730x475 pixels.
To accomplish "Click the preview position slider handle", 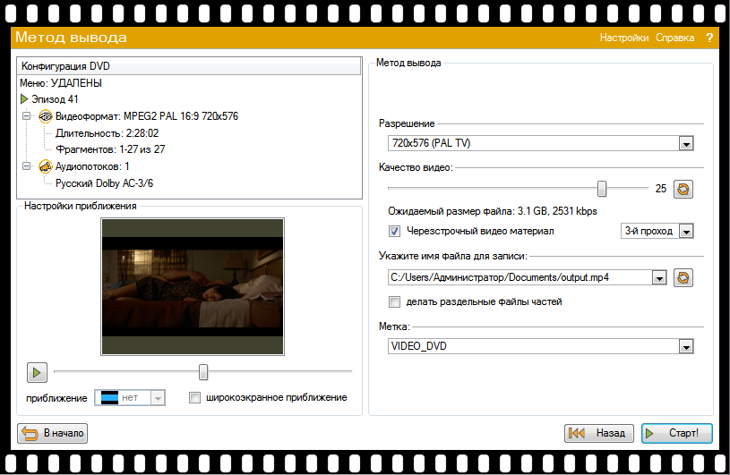I will [x=203, y=372].
